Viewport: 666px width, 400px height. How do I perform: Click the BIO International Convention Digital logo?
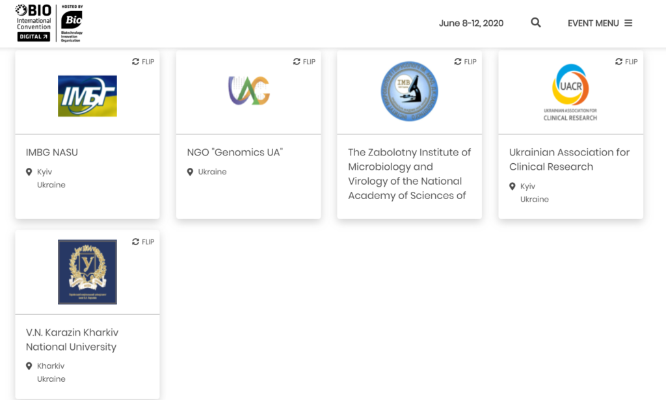34,23
